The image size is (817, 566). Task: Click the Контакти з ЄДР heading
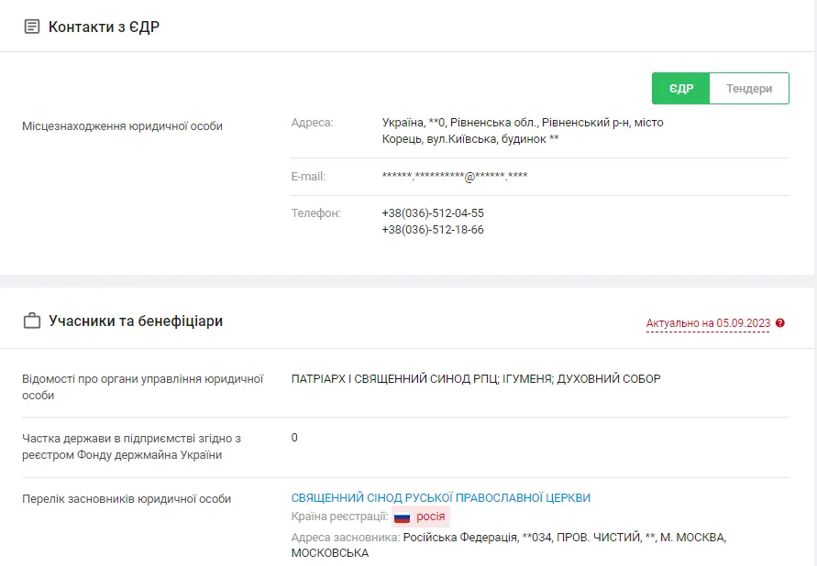point(105,27)
